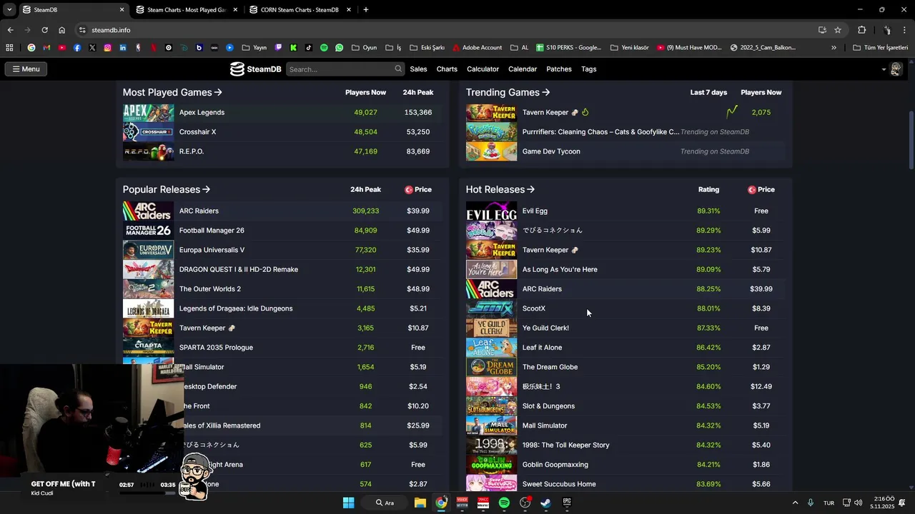Expand the account dropdown next to avatar
Screen dimensions: 915x514
point(884,69)
